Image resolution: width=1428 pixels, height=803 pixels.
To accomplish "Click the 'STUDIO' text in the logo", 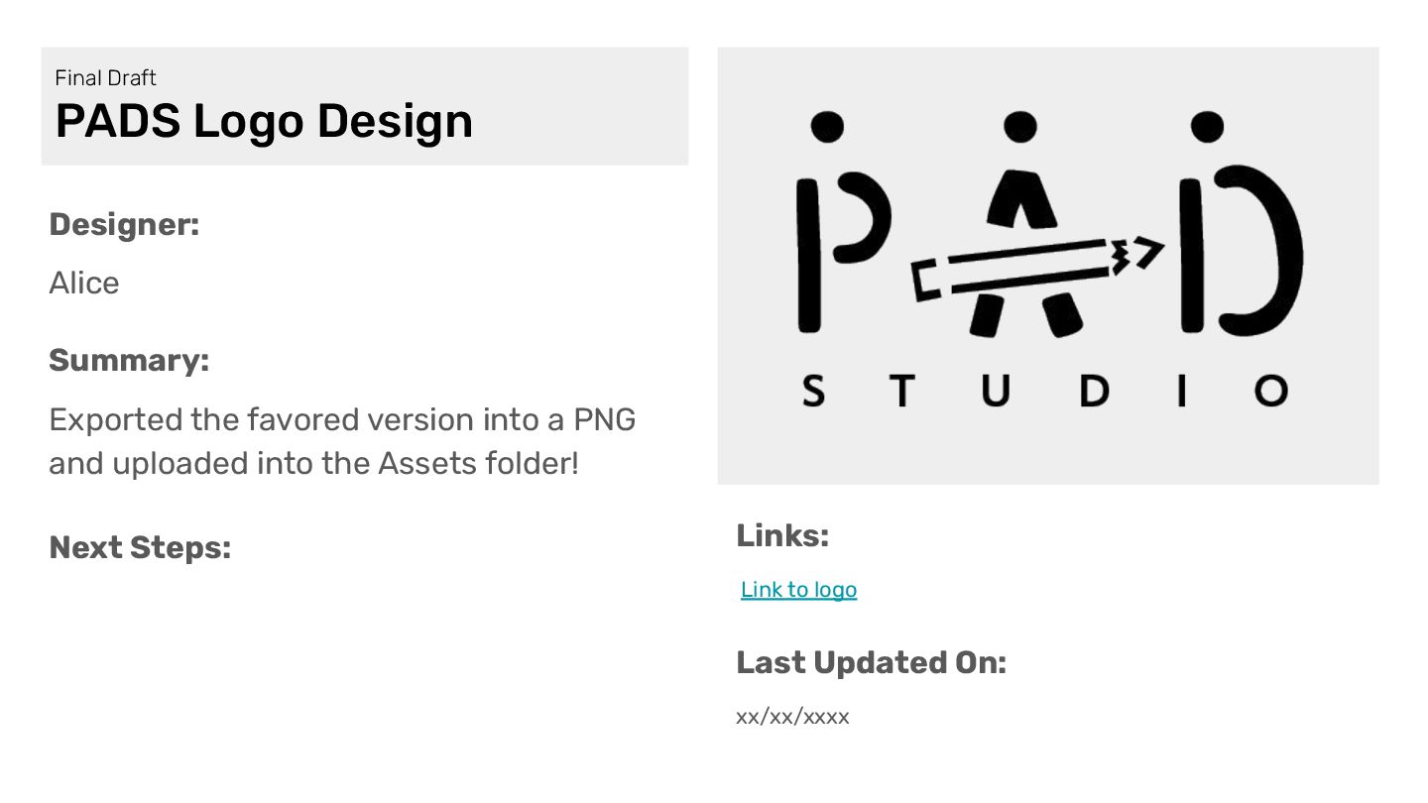I will pyautogui.click(x=1045, y=391).
